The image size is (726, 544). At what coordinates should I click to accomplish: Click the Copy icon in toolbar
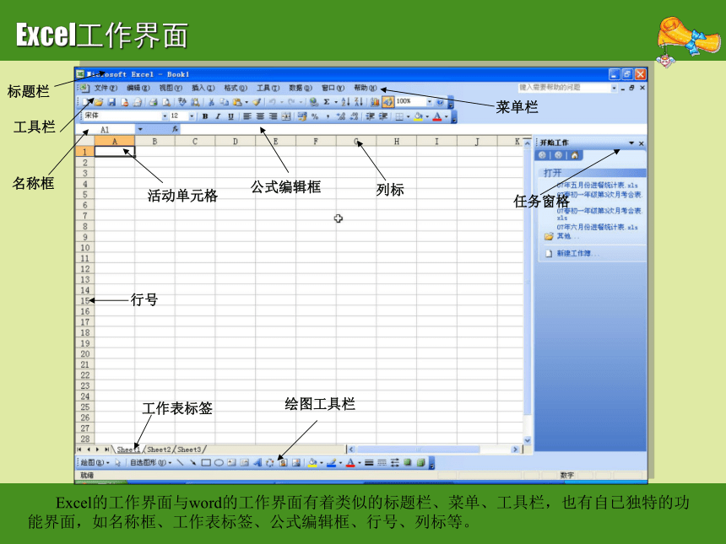point(224,102)
